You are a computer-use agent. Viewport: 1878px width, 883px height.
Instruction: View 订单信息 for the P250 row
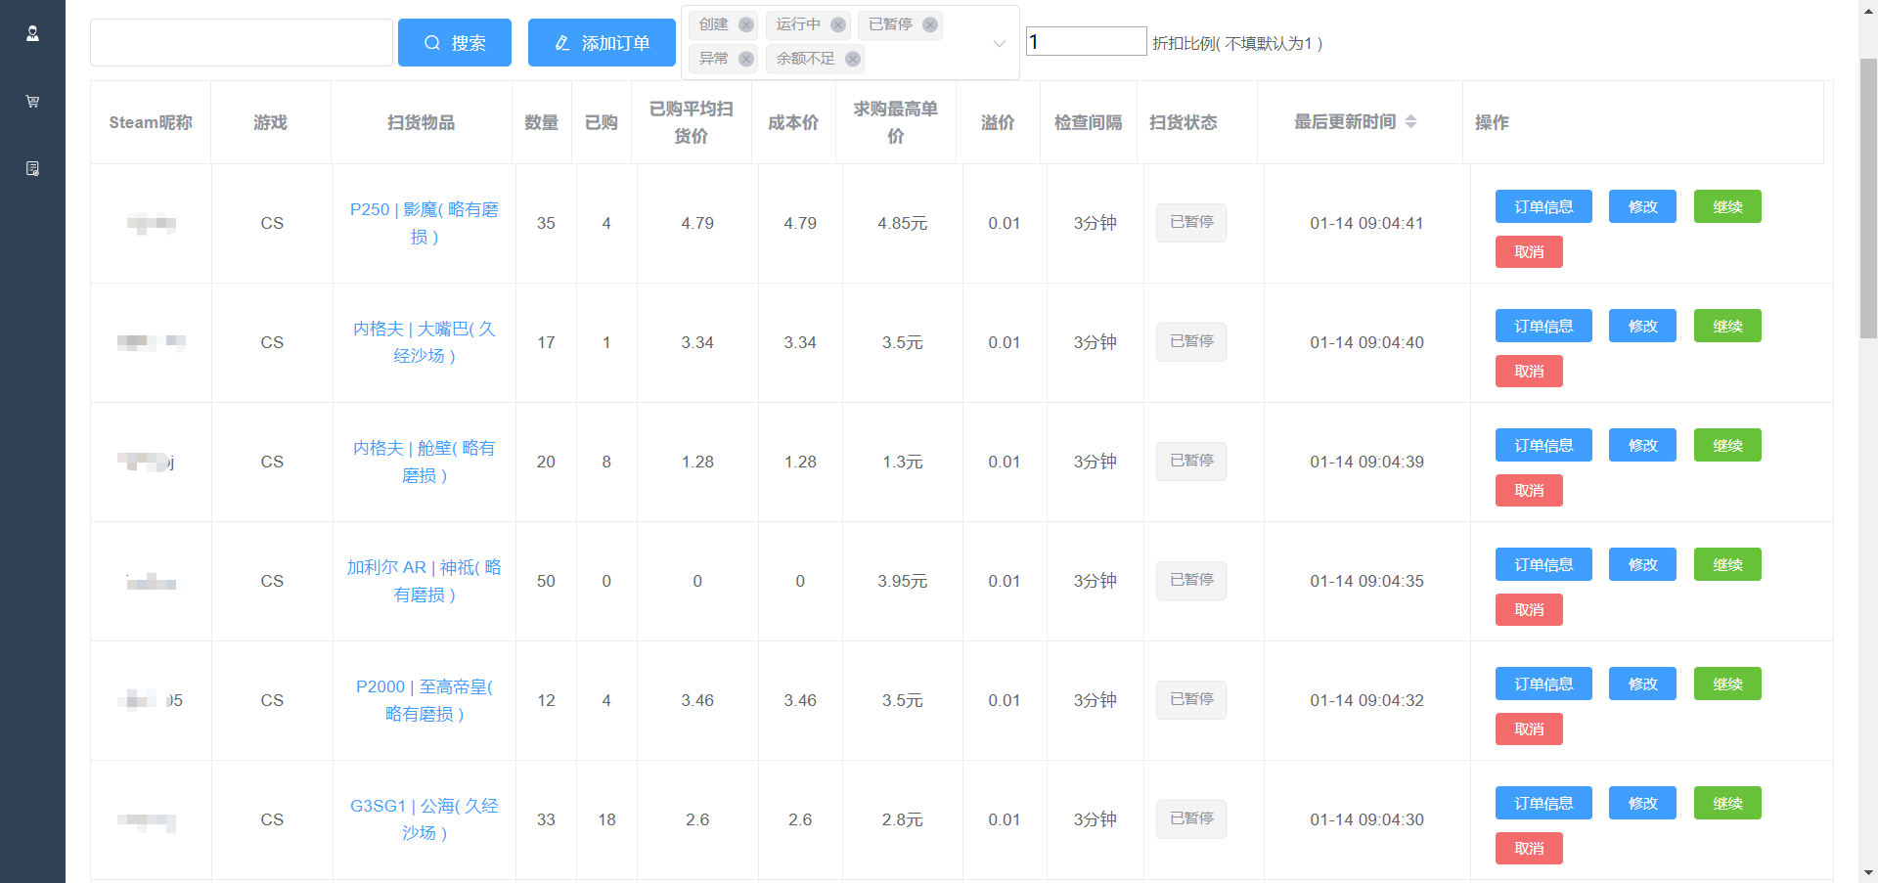1543,206
